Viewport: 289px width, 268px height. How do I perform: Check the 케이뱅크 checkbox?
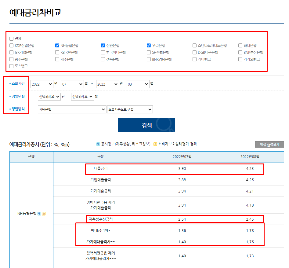(194, 59)
